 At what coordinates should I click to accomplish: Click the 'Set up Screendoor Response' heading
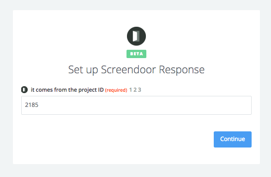point(136,70)
